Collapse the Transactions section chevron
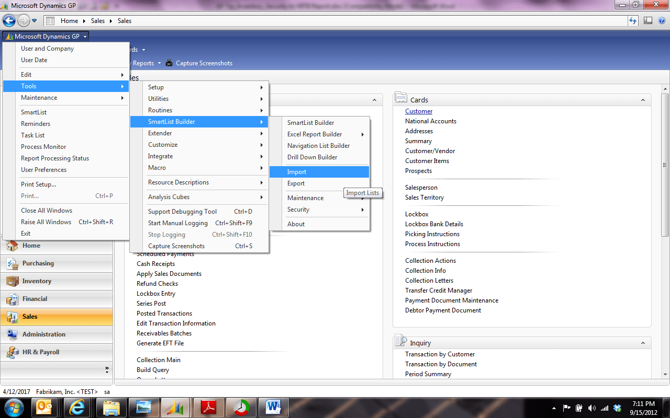The height and width of the screenshot is (418, 670). 374,100
